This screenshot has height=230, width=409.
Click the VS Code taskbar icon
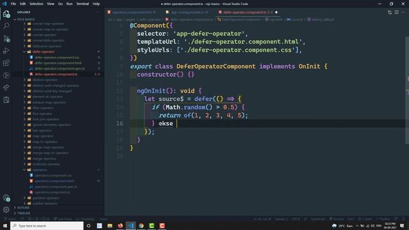tap(130, 226)
